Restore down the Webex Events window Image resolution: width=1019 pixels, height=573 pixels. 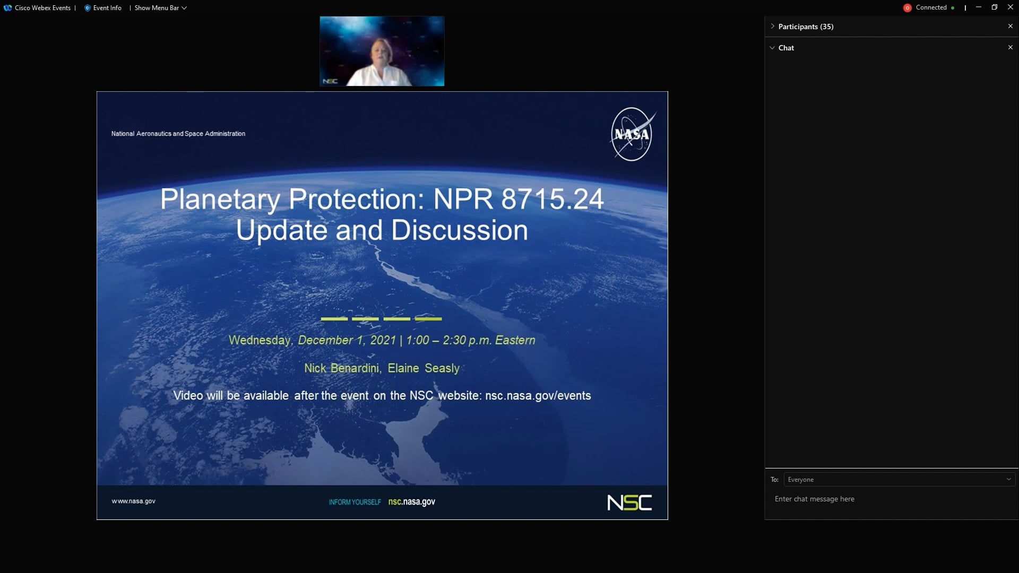pyautogui.click(x=995, y=7)
